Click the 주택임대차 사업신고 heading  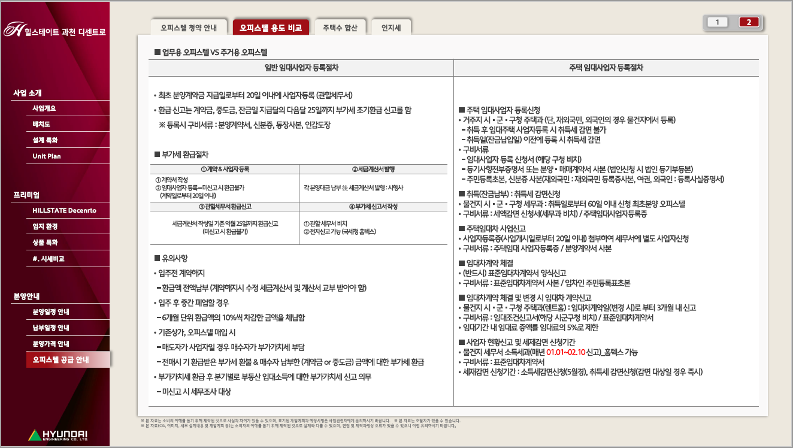pos(492,228)
